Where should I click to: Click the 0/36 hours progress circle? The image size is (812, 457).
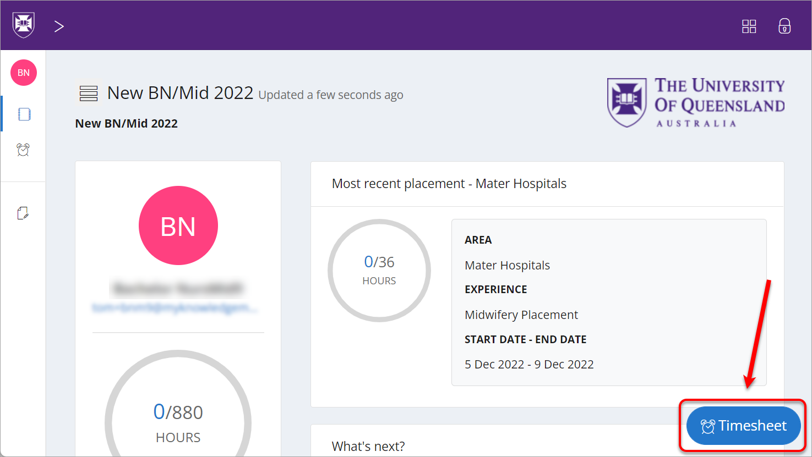[x=379, y=271]
